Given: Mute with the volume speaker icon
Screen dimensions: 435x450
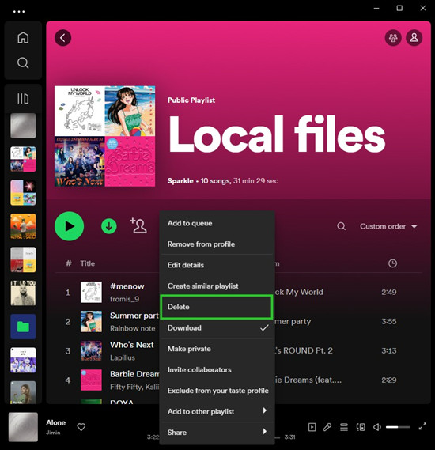Looking at the screenshot, I should click(x=377, y=427).
